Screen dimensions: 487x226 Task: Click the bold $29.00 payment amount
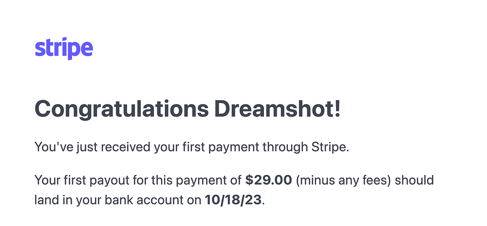(269, 180)
